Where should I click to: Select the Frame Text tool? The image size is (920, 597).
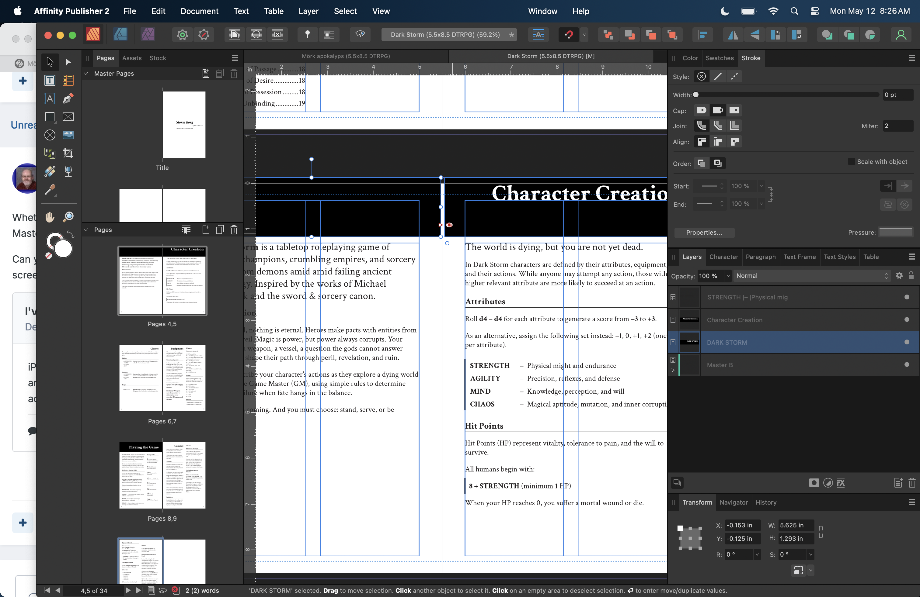click(50, 80)
